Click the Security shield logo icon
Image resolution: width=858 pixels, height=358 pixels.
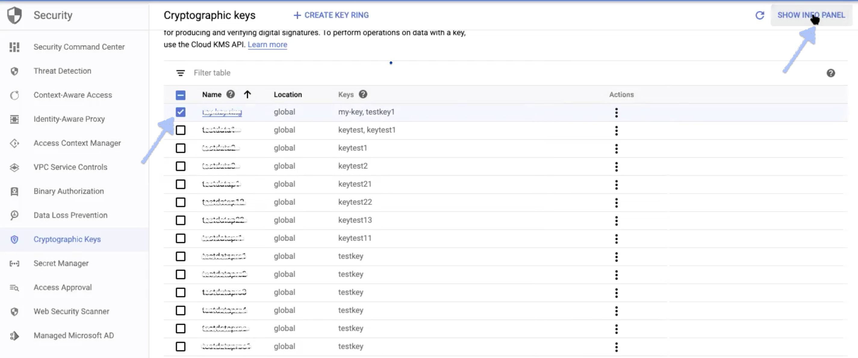14,15
